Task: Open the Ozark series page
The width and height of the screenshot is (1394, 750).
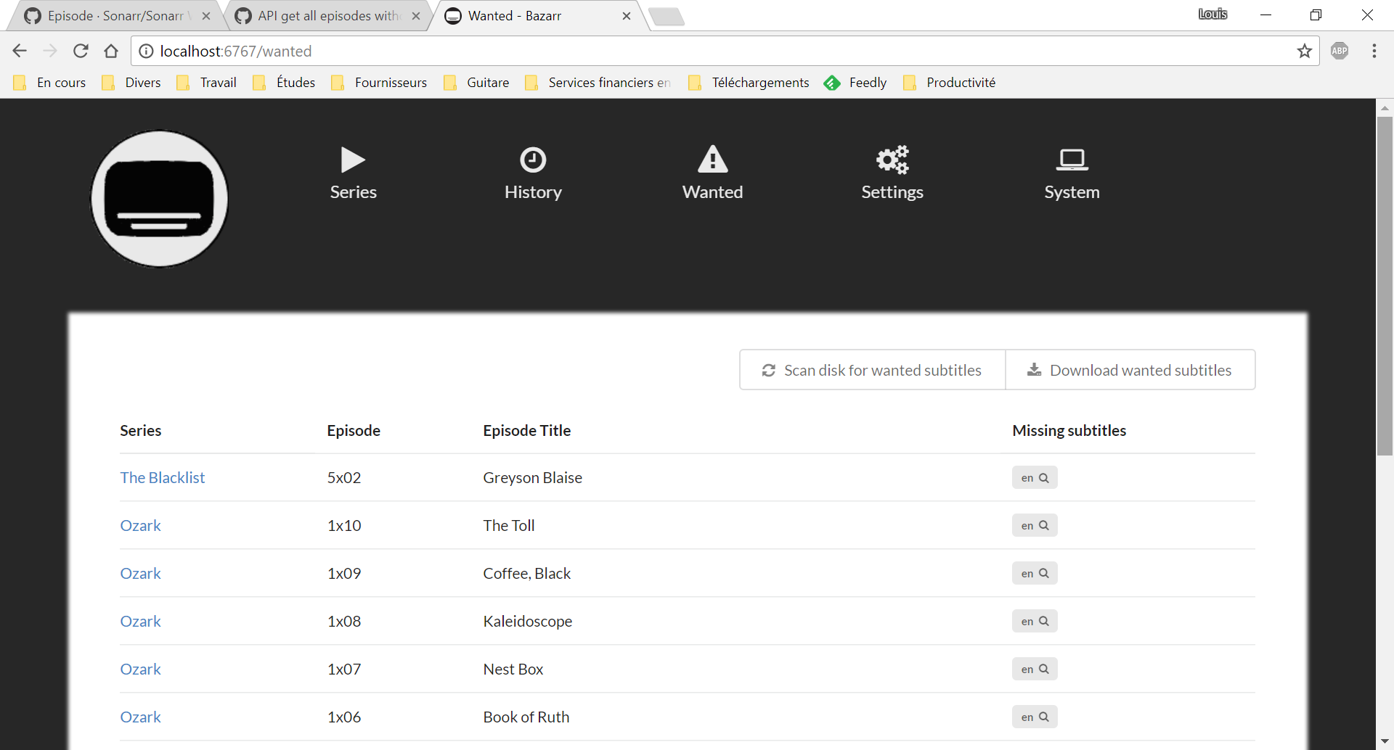Action: pos(140,525)
